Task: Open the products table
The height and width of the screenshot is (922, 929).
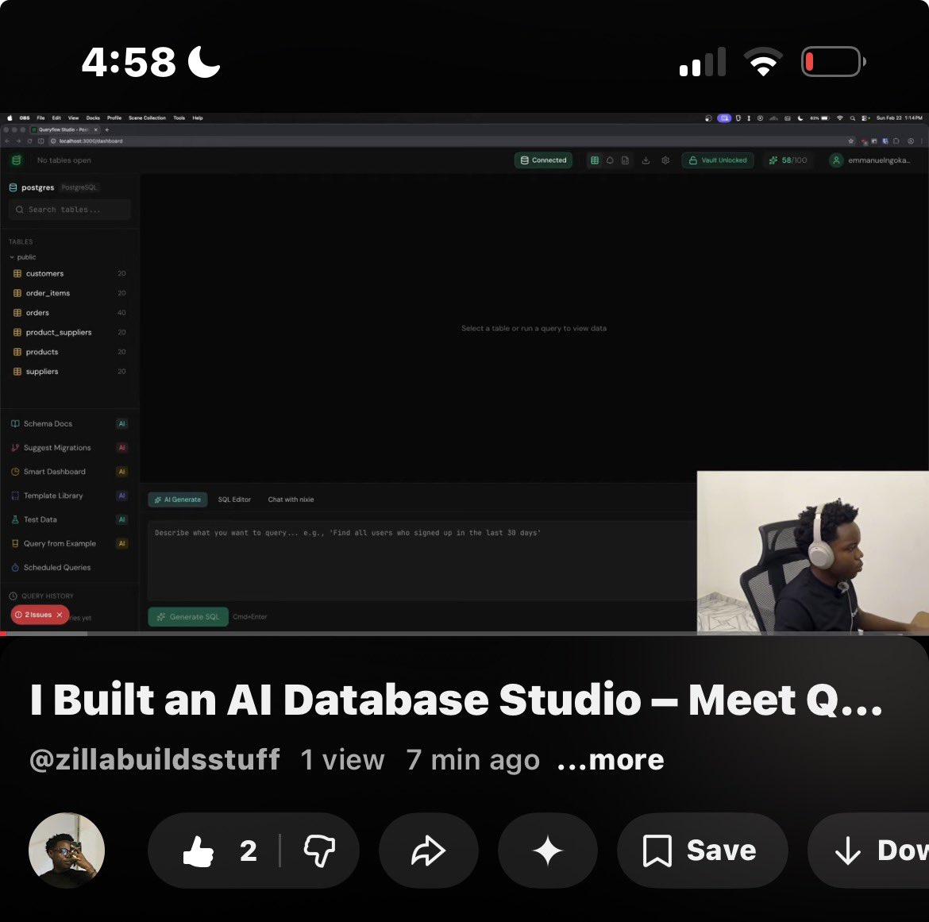Action: (x=70, y=351)
